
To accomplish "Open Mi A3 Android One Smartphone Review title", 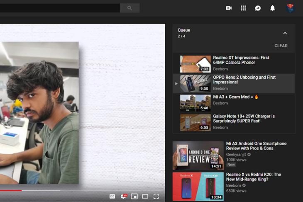I will tap(256, 146).
